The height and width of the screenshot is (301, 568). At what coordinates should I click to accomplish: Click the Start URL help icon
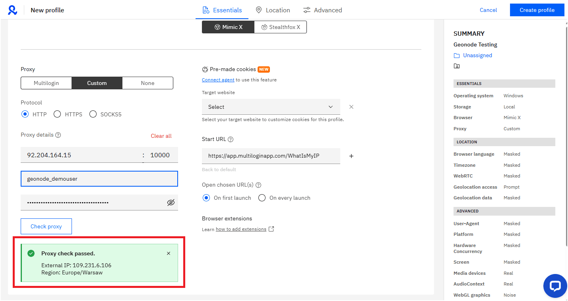click(x=231, y=139)
